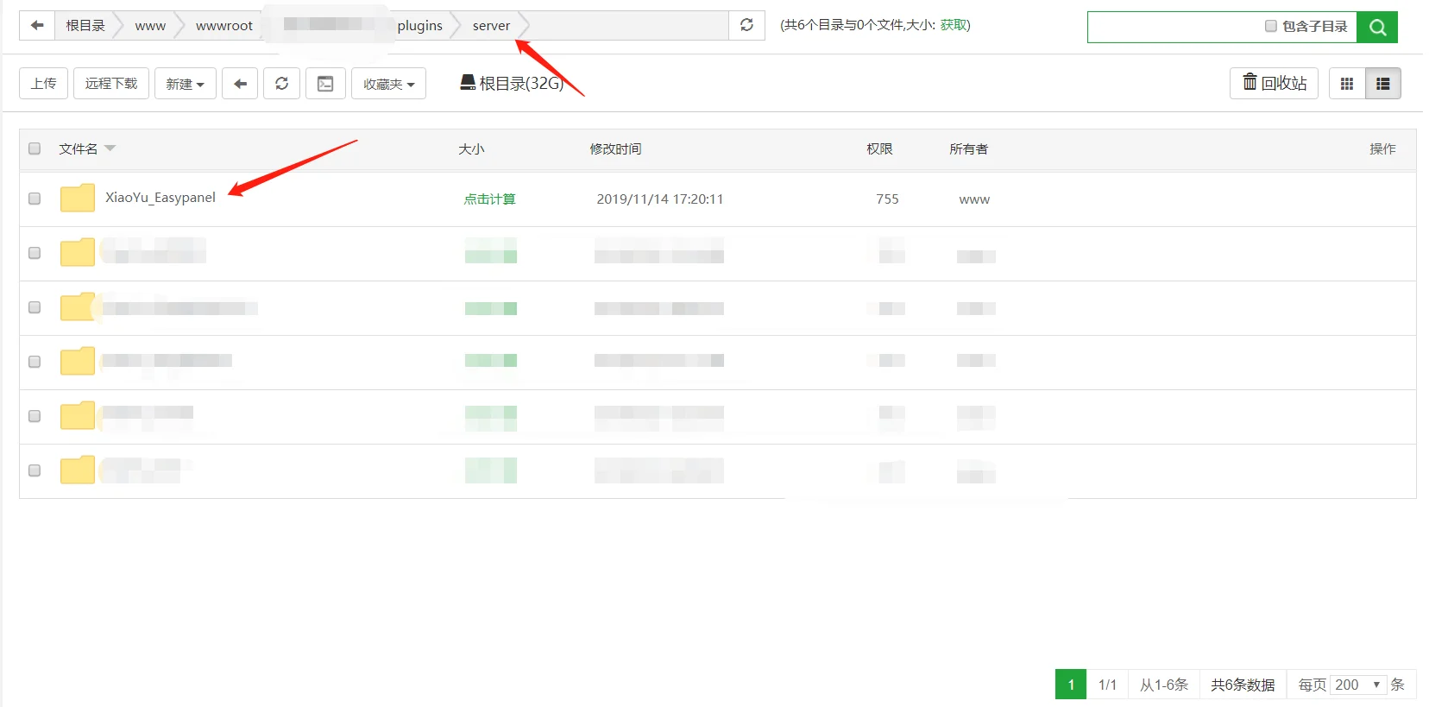Click the 根目录(32G) disk shortcut
This screenshot has width=1429, height=707.
[x=512, y=83]
